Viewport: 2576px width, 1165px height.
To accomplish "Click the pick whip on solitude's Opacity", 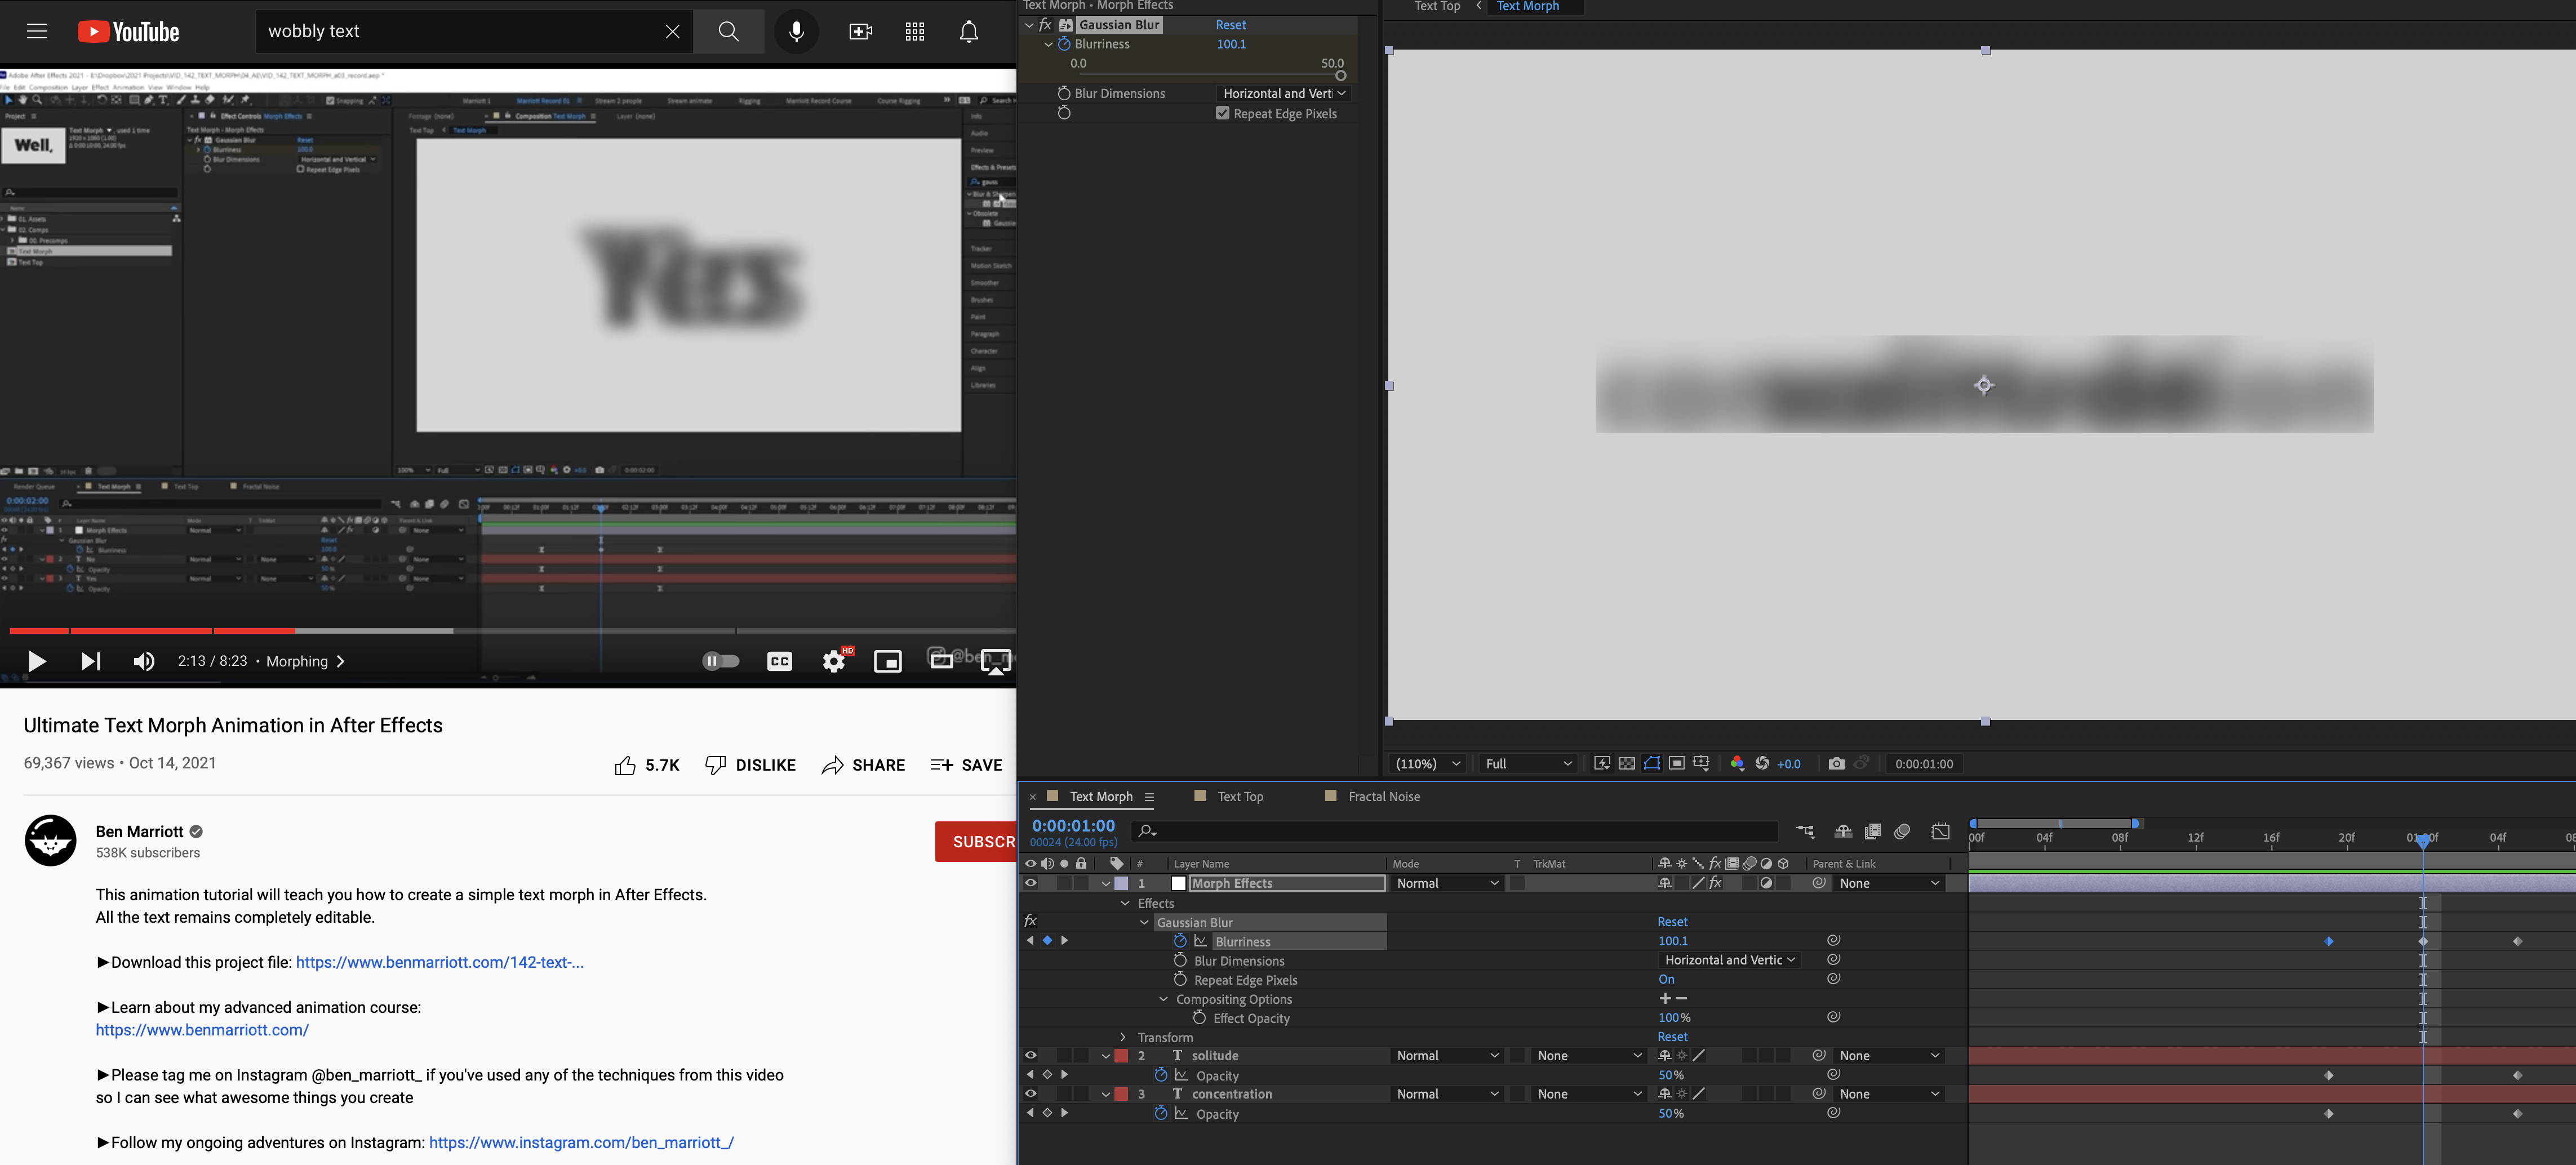I will point(1833,1075).
